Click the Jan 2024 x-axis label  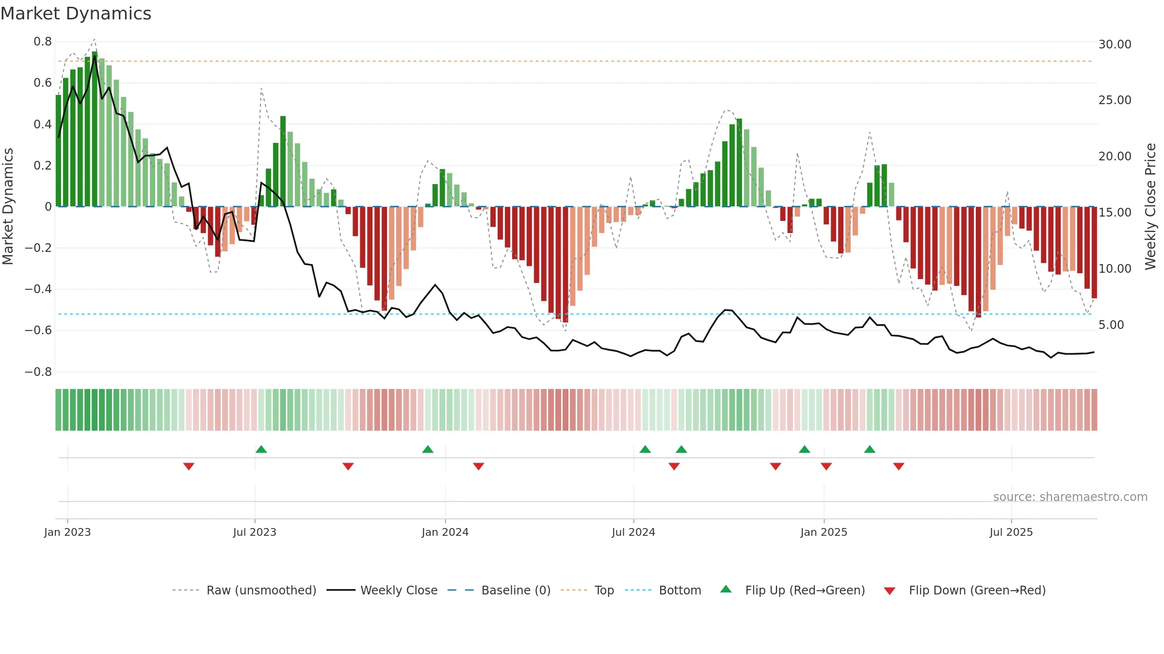tap(445, 532)
